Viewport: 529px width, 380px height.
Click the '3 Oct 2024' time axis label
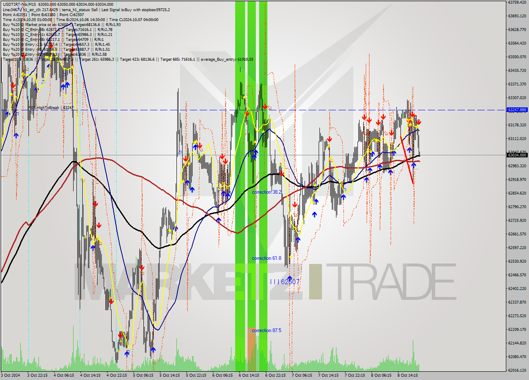[x=11, y=375]
